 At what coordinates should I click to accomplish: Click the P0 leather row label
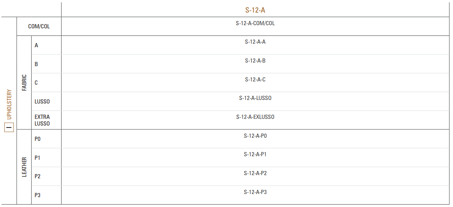[38, 139]
